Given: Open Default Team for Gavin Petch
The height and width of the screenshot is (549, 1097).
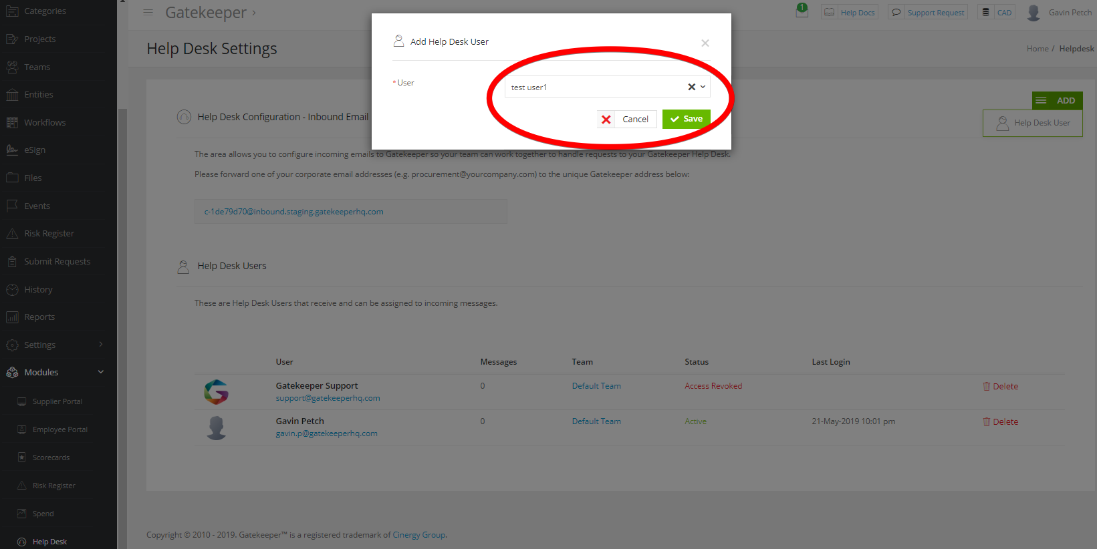Looking at the screenshot, I should pyautogui.click(x=596, y=421).
